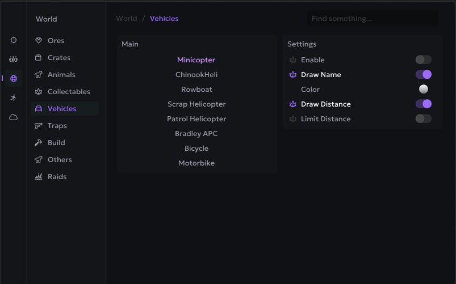Click the cloud icon in sidebar
The width and height of the screenshot is (456, 284).
[x=14, y=117]
